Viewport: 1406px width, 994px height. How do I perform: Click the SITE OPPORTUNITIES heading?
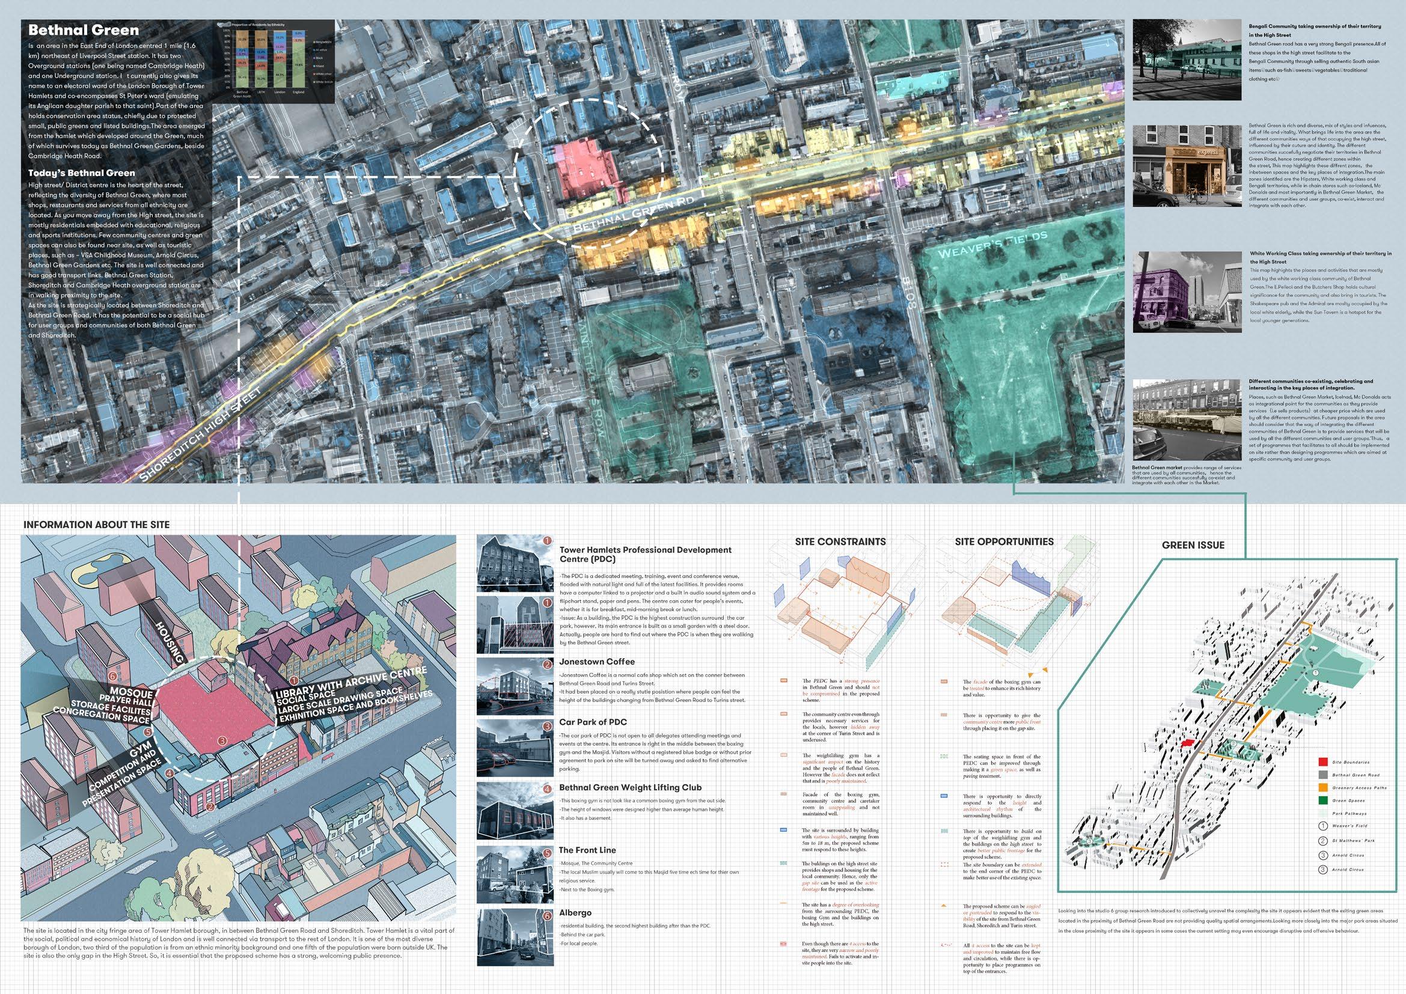click(1004, 541)
